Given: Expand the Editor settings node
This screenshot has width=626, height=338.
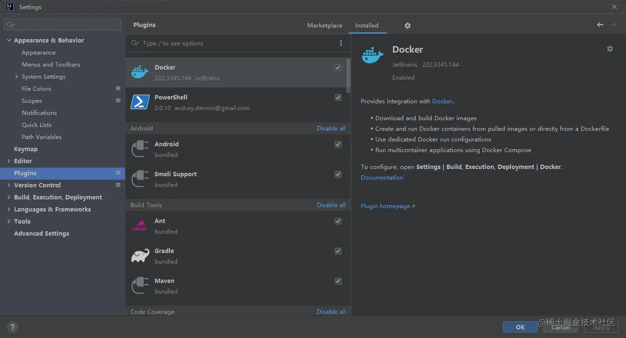Looking at the screenshot, I should pos(9,161).
